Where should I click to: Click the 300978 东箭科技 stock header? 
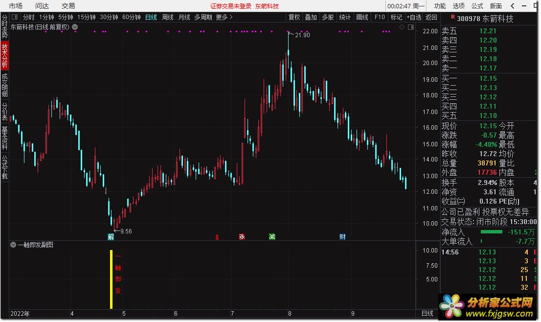point(485,19)
